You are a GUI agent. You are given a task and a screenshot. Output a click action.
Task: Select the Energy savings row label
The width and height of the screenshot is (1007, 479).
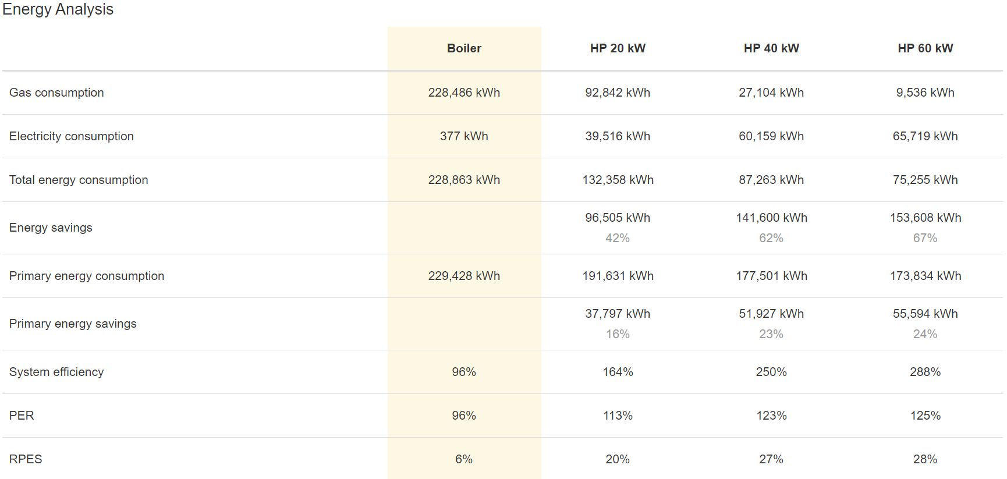pyautogui.click(x=51, y=228)
